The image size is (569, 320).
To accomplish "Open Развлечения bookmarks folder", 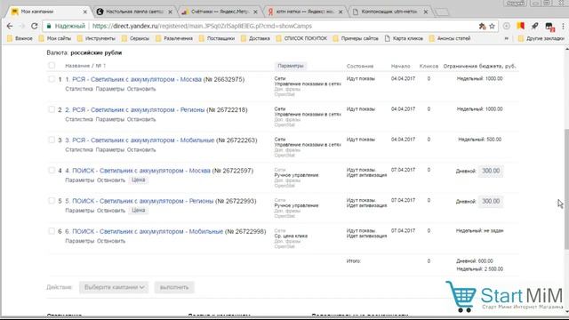I will (174, 38).
